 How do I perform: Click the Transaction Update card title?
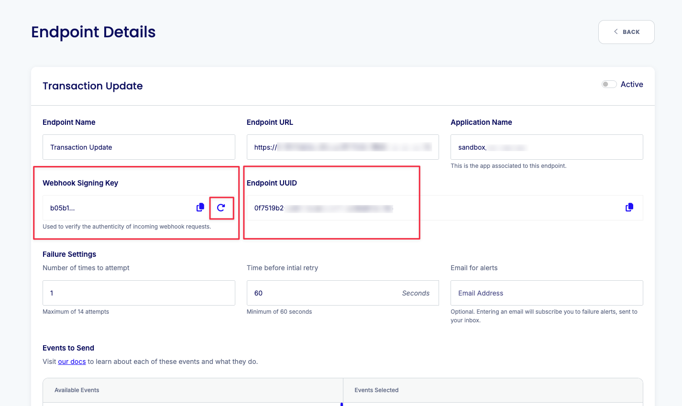[93, 86]
